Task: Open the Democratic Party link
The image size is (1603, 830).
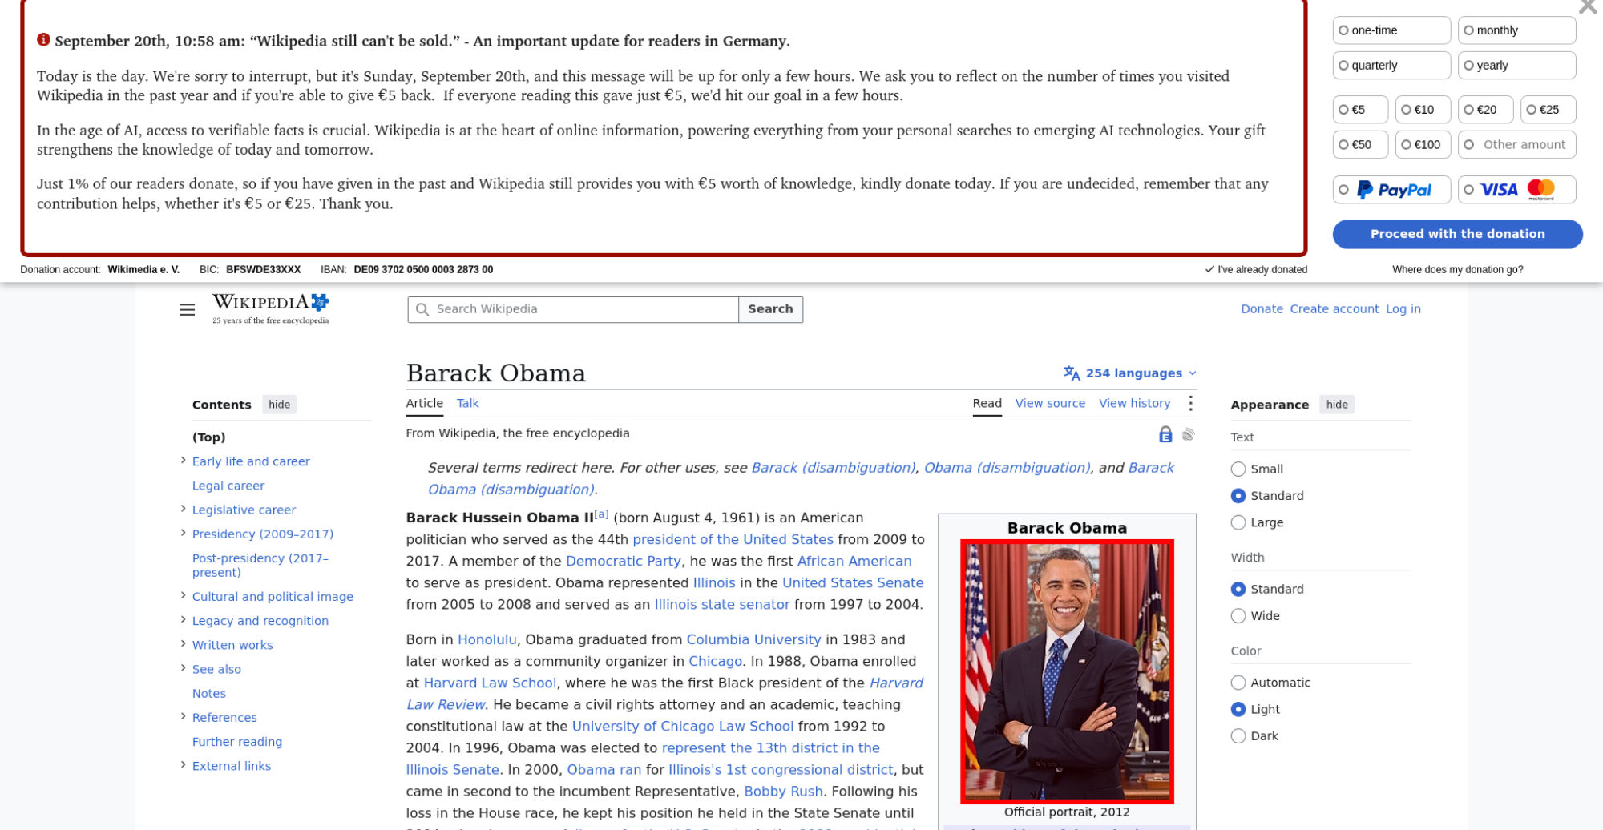Action: 623,562
